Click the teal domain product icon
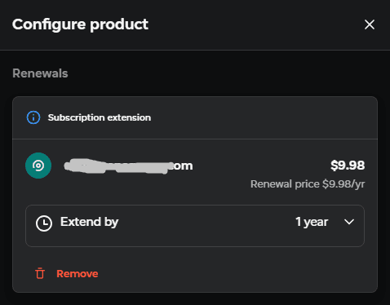The width and height of the screenshot is (390, 305). click(38, 166)
